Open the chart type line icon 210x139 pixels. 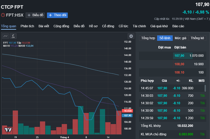point(6,36)
